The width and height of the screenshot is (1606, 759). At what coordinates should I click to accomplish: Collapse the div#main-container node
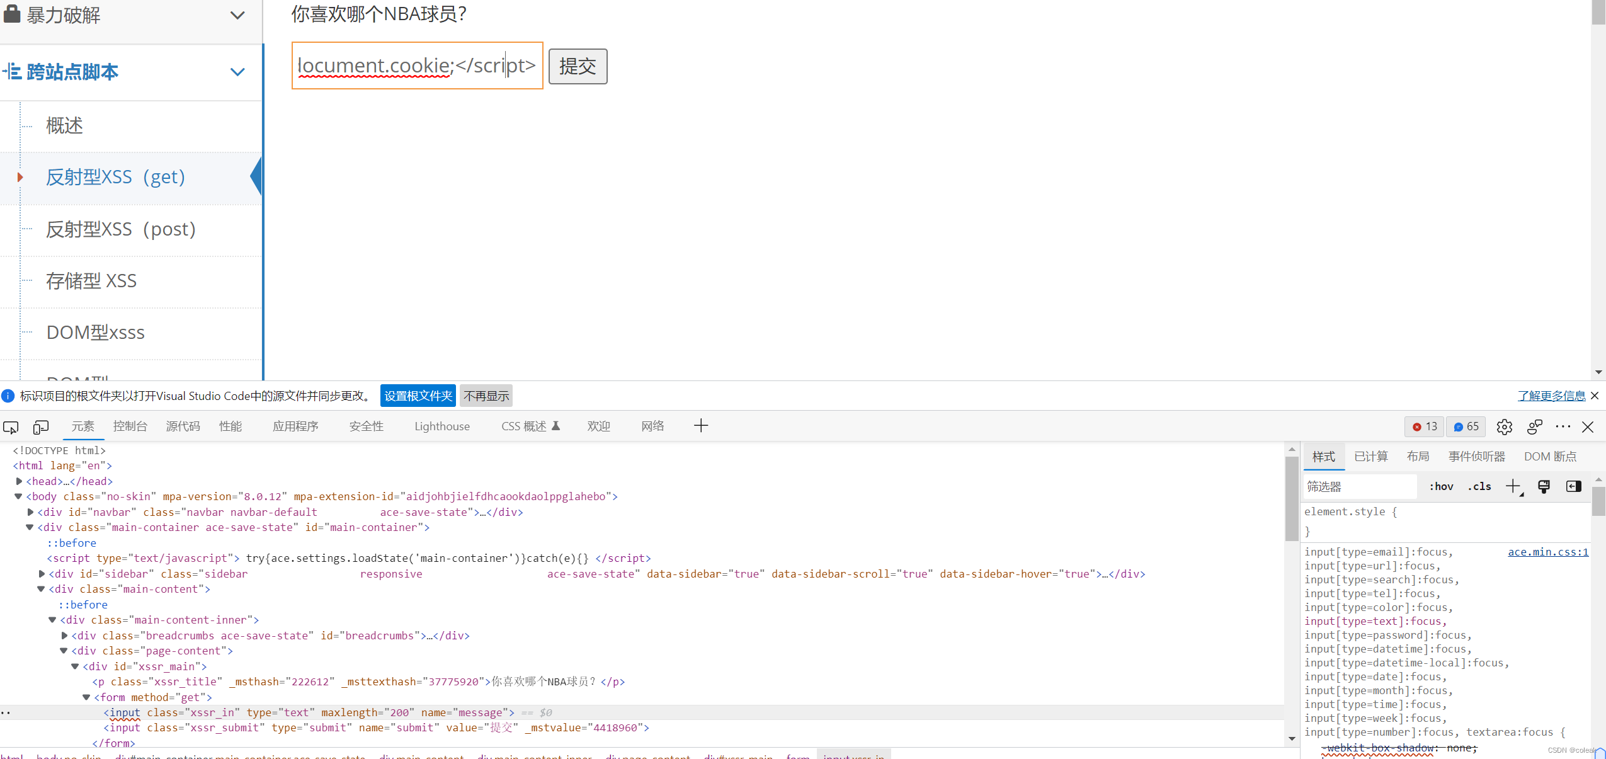(30, 527)
